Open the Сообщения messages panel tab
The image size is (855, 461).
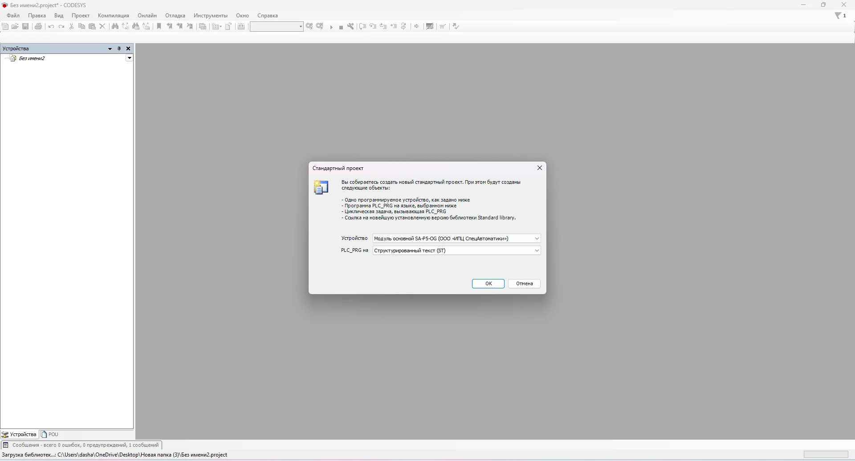81,445
